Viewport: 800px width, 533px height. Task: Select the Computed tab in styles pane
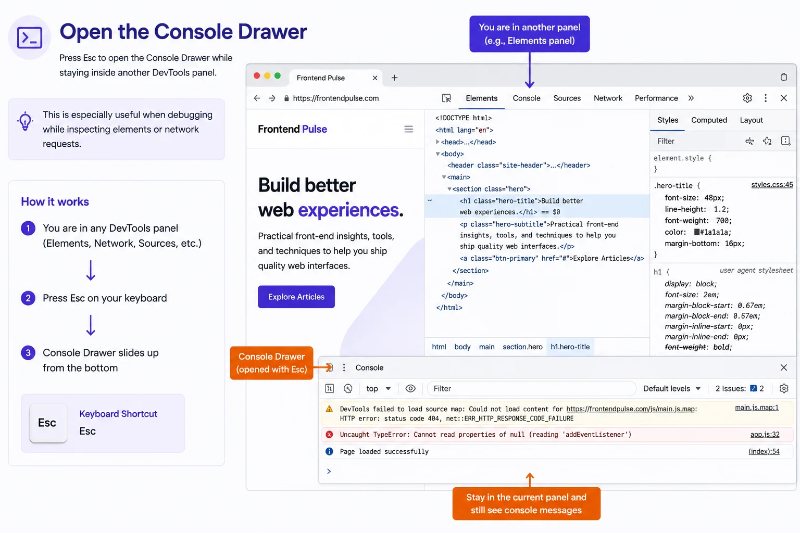pos(709,120)
